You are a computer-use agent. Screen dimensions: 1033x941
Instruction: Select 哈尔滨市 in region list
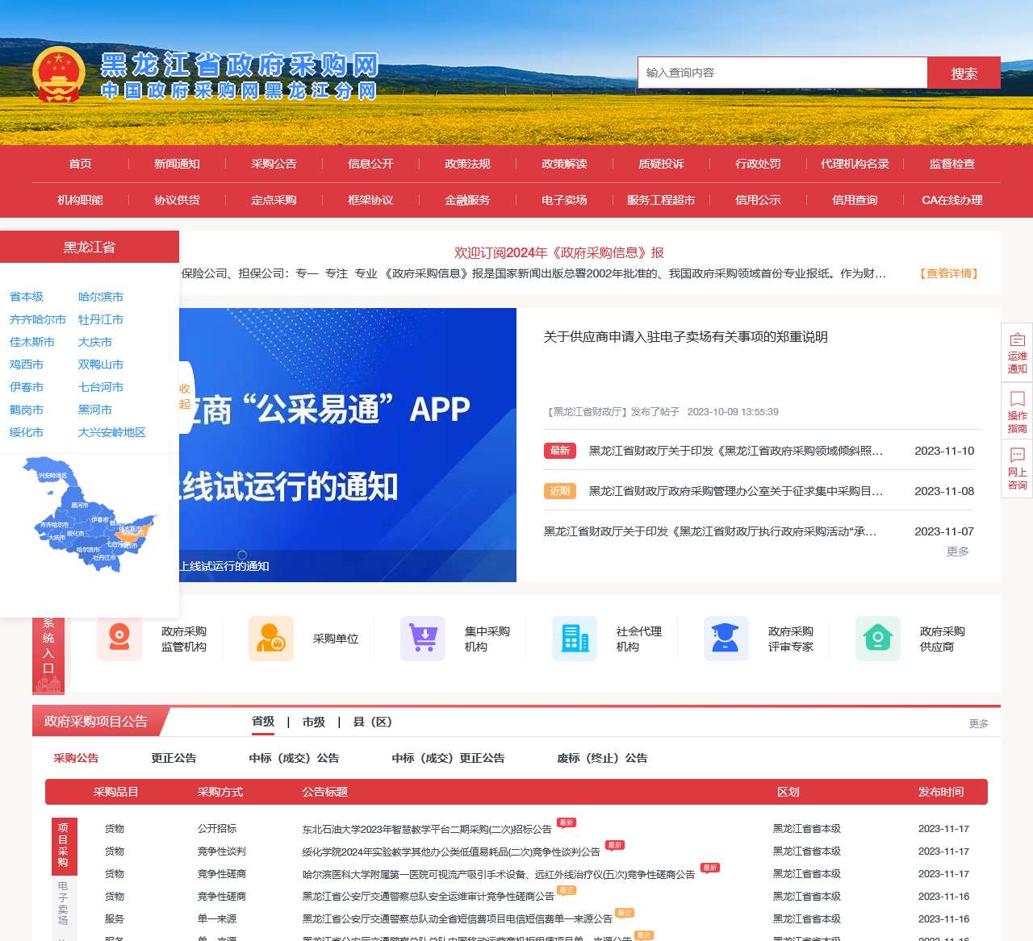pyautogui.click(x=101, y=297)
